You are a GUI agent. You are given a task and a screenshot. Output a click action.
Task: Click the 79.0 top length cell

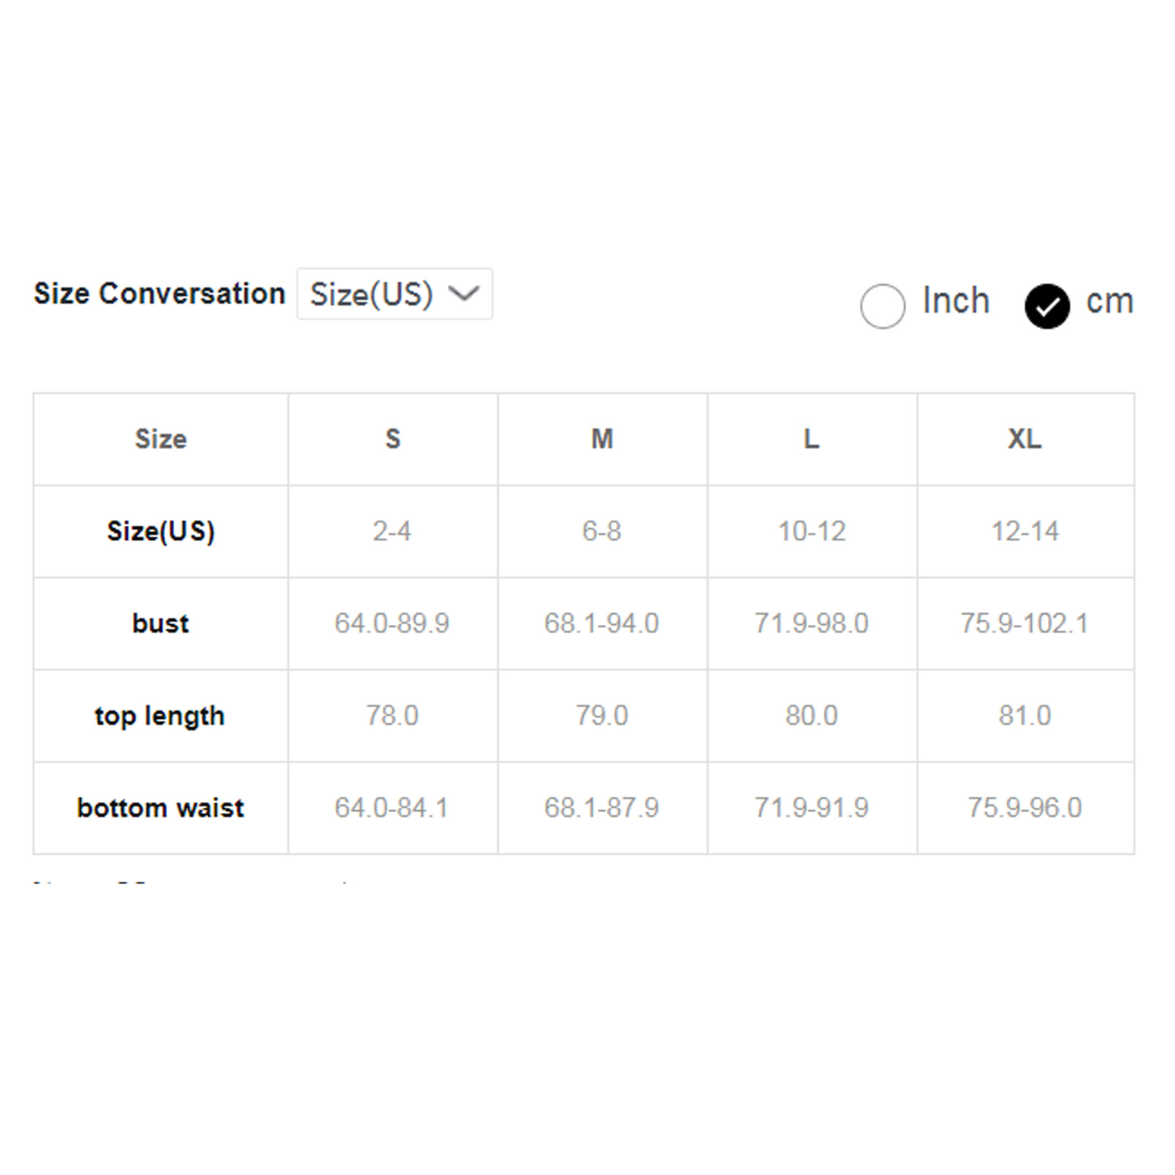[x=602, y=715]
